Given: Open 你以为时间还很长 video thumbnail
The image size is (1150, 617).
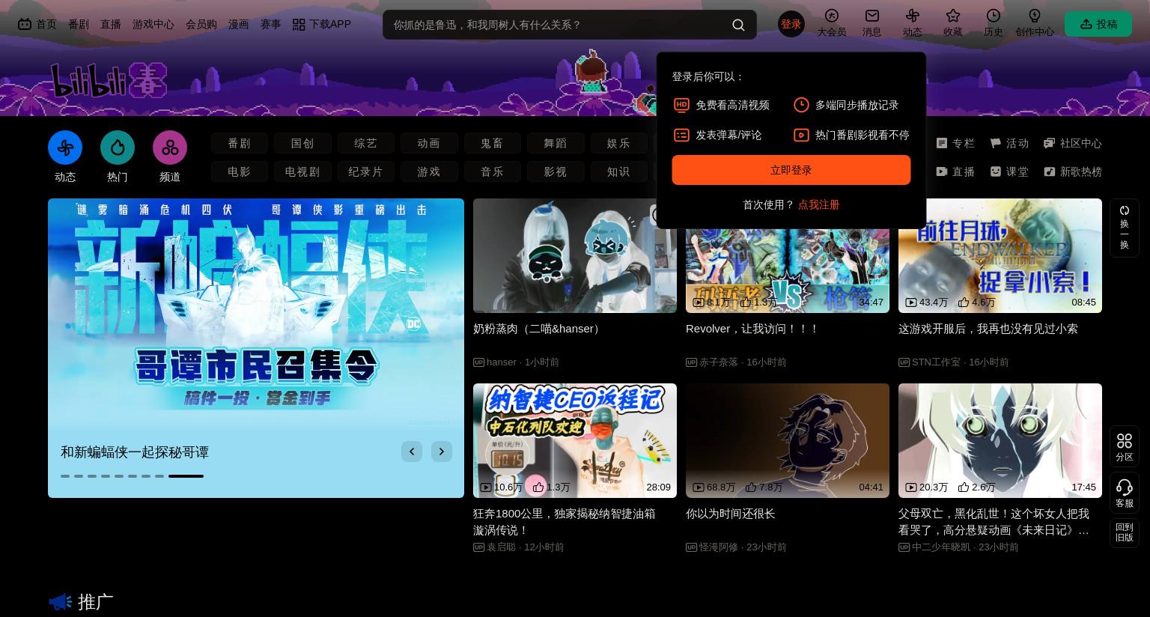Looking at the screenshot, I should pyautogui.click(x=788, y=440).
